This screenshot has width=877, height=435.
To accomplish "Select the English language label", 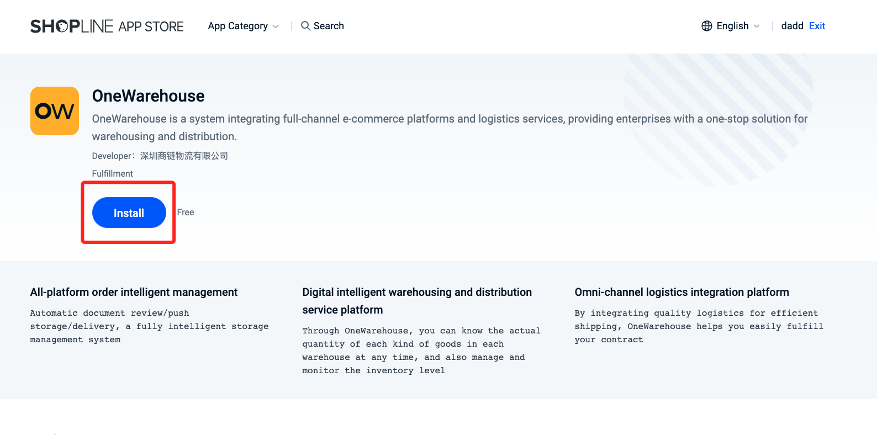I will click(x=732, y=26).
